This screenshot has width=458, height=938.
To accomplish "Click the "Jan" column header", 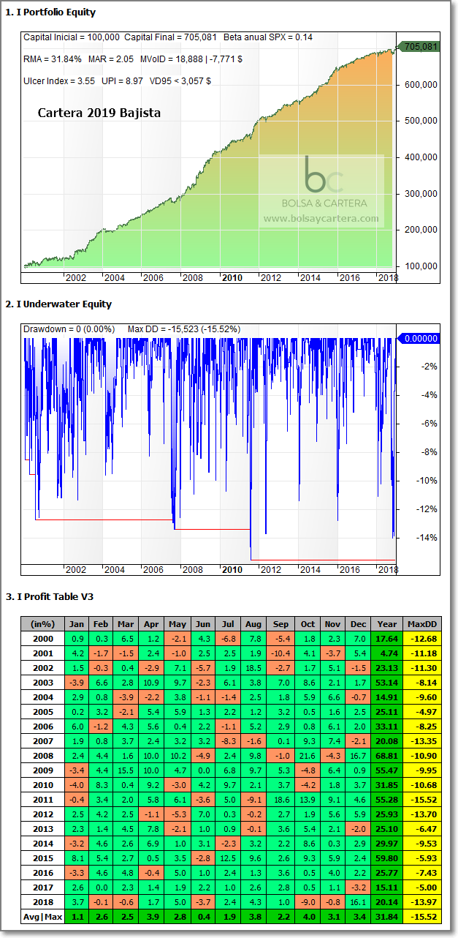I will (x=75, y=624).
